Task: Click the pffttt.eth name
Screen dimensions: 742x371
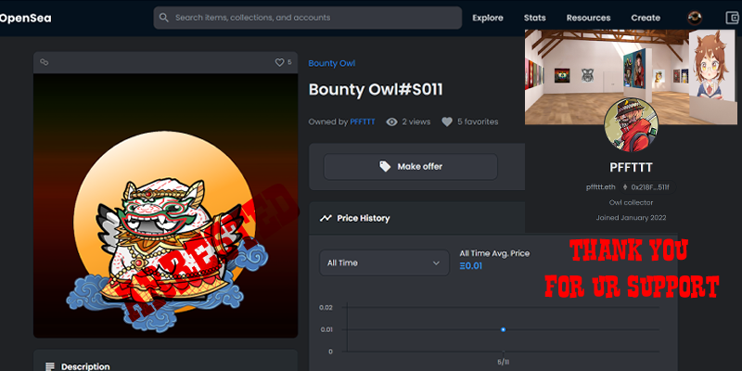Action: 600,187
